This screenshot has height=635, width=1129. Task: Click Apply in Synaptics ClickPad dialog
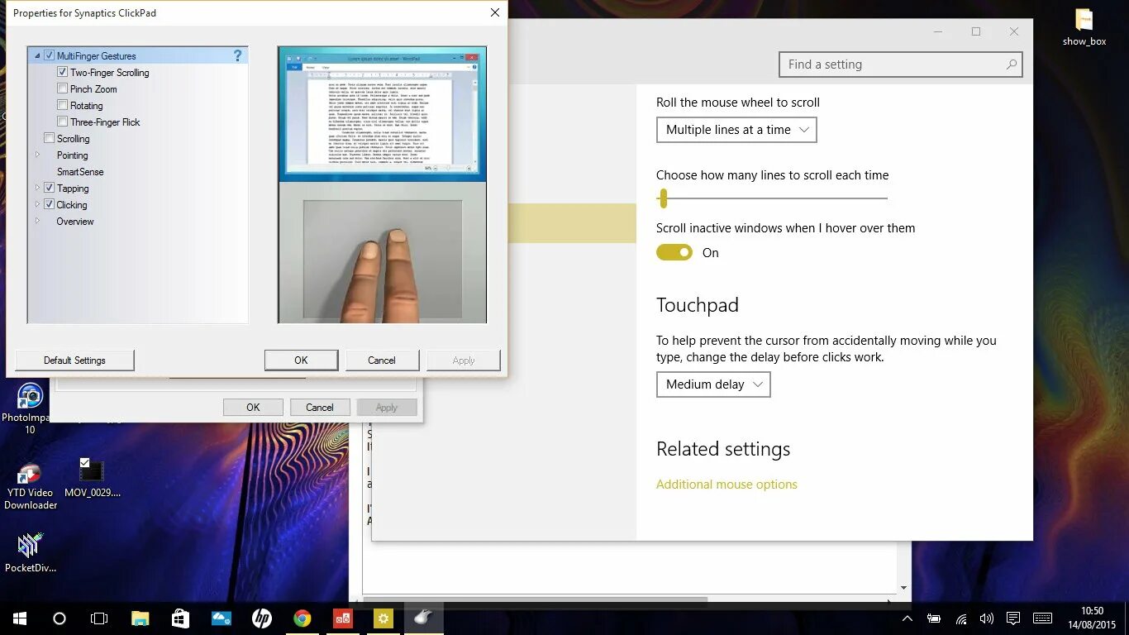(464, 360)
